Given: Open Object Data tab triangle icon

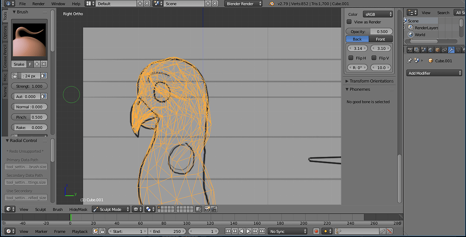Looking at the screenshot, I should click(x=458, y=50).
